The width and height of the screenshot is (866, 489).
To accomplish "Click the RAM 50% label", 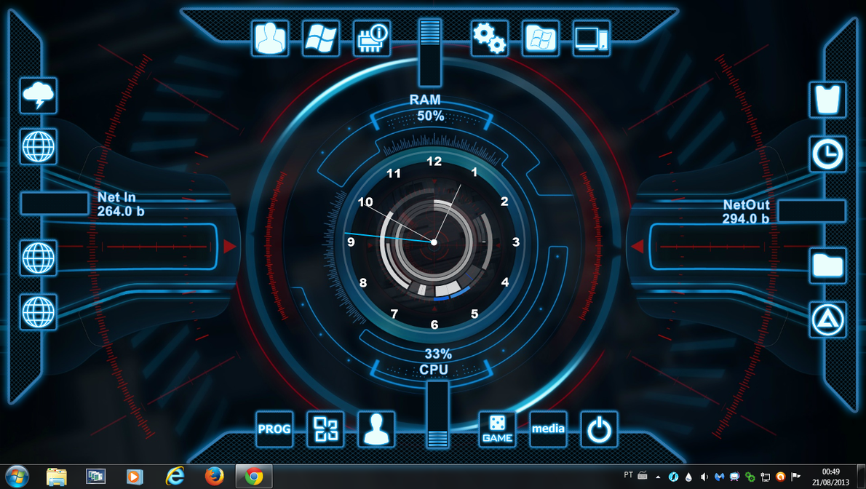I will pyautogui.click(x=427, y=108).
